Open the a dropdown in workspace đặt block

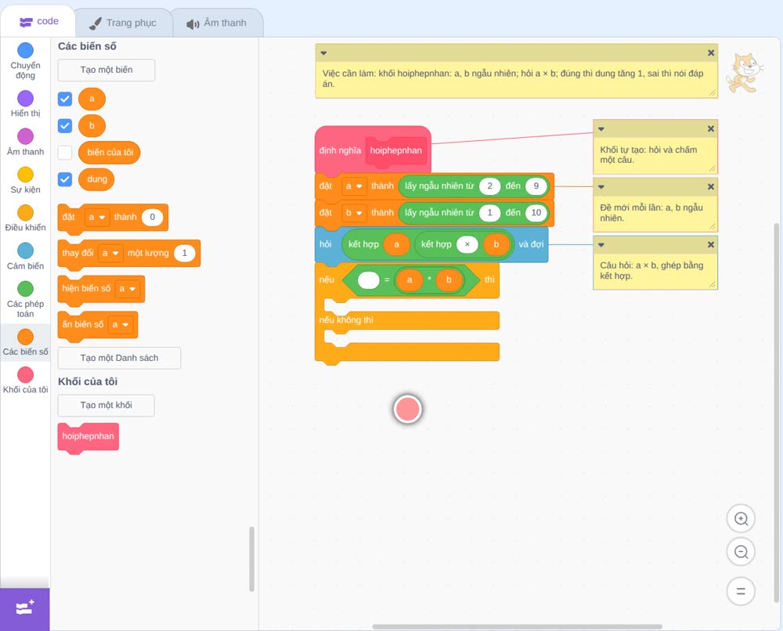[354, 186]
